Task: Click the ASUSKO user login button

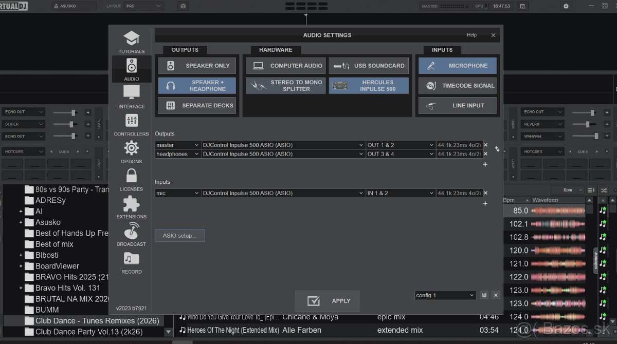Action: click(x=74, y=6)
